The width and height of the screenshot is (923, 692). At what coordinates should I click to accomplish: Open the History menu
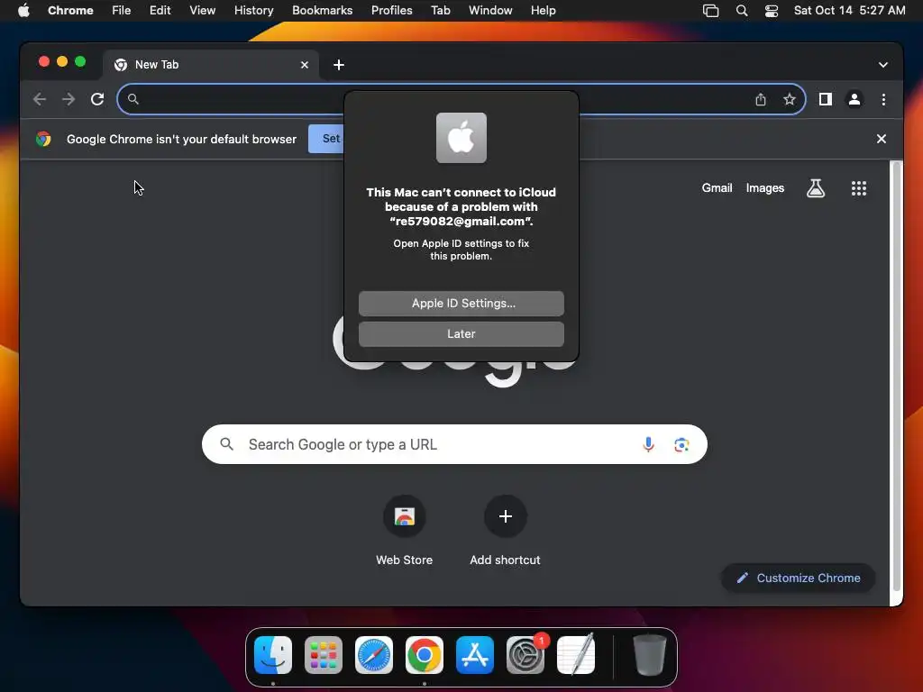tap(253, 10)
